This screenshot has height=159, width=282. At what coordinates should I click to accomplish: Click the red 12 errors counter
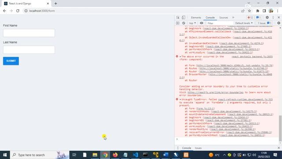coord(250,18)
